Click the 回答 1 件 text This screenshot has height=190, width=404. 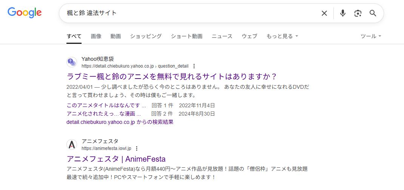tap(162, 105)
